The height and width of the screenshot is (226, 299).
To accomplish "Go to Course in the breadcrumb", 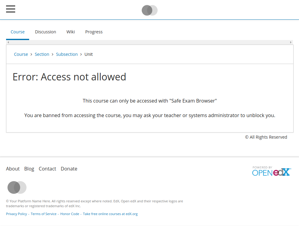I will click(21, 54).
